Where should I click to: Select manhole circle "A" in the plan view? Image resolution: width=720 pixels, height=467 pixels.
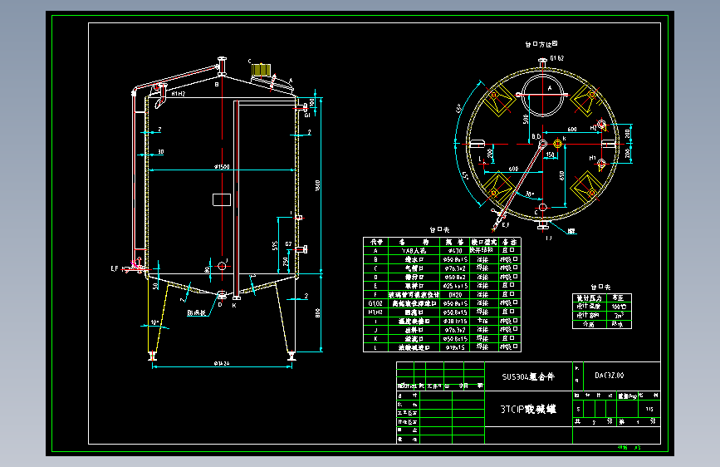point(542,96)
